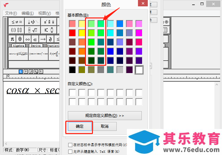Screen dimensions: 222x155
Task: Click the 尺寸: 标准 status bar field
Action: click(49, 150)
